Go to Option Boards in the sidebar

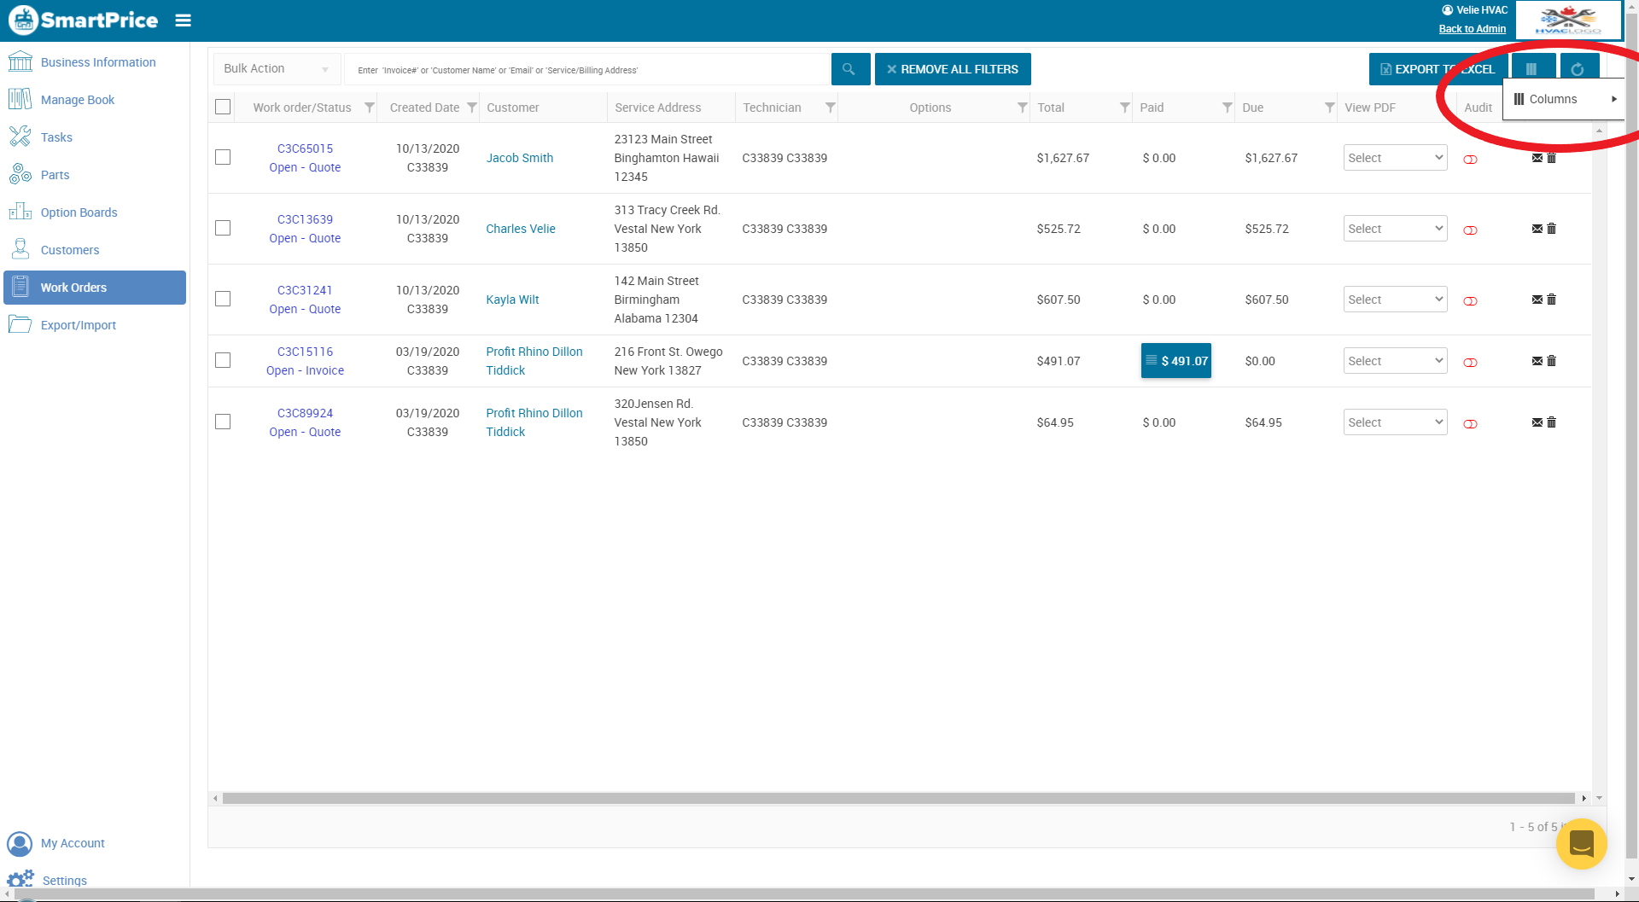pos(79,212)
